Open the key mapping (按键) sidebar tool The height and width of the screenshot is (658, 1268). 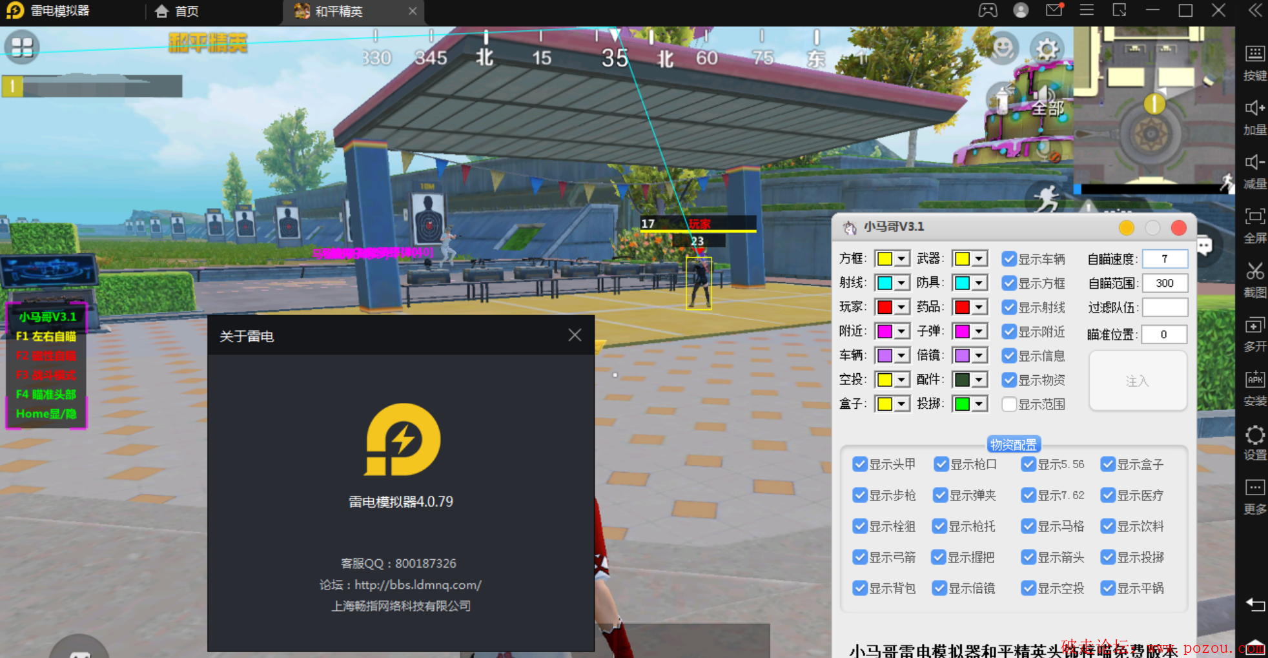coord(1254,54)
